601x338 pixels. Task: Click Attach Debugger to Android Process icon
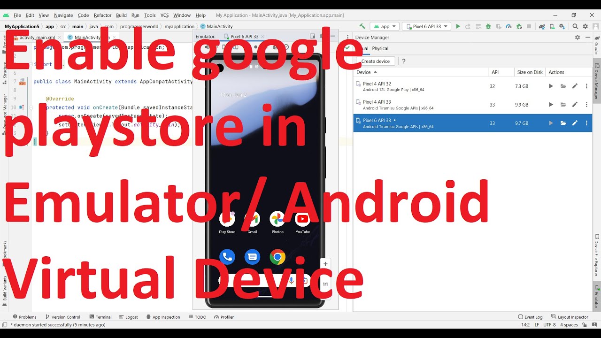(519, 26)
